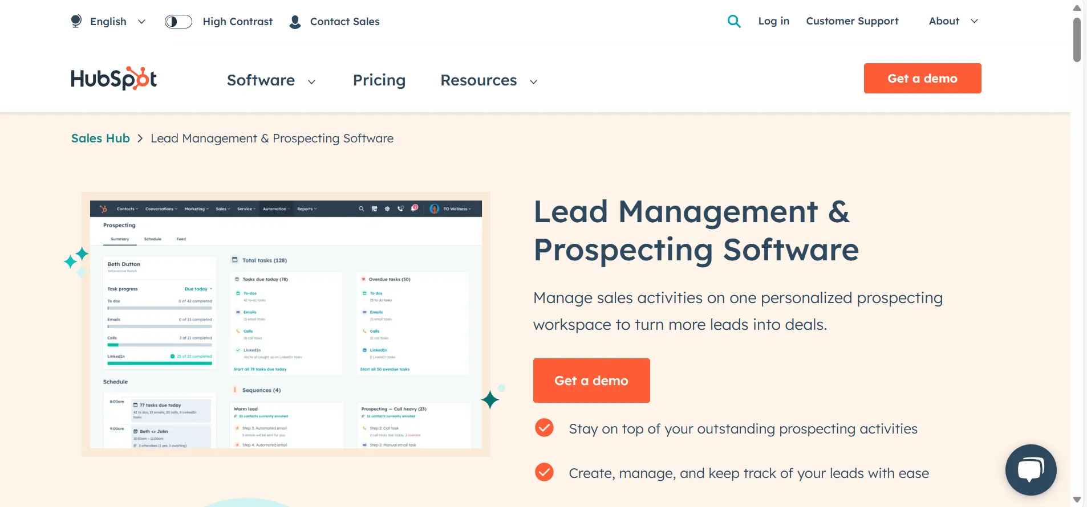Image resolution: width=1087 pixels, height=507 pixels.
Task: Click the HubSpot logo
Action: [113, 79]
